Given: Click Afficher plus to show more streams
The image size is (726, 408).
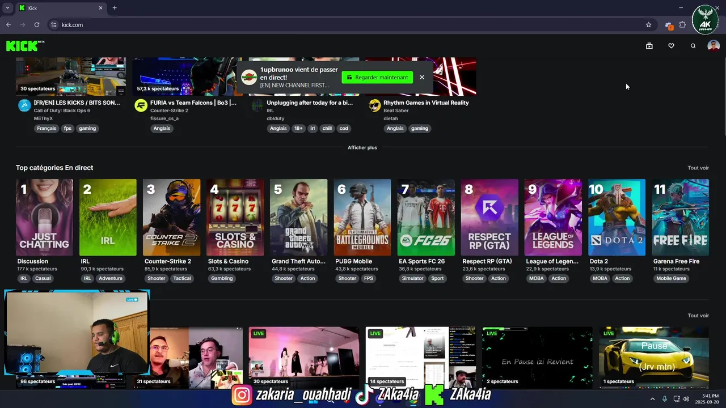Looking at the screenshot, I should [362, 147].
